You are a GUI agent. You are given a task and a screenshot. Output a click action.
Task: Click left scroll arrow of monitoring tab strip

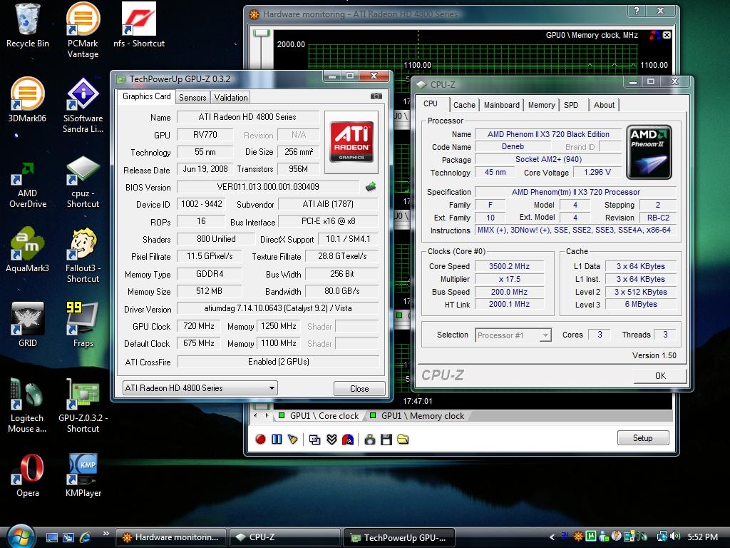(255, 416)
